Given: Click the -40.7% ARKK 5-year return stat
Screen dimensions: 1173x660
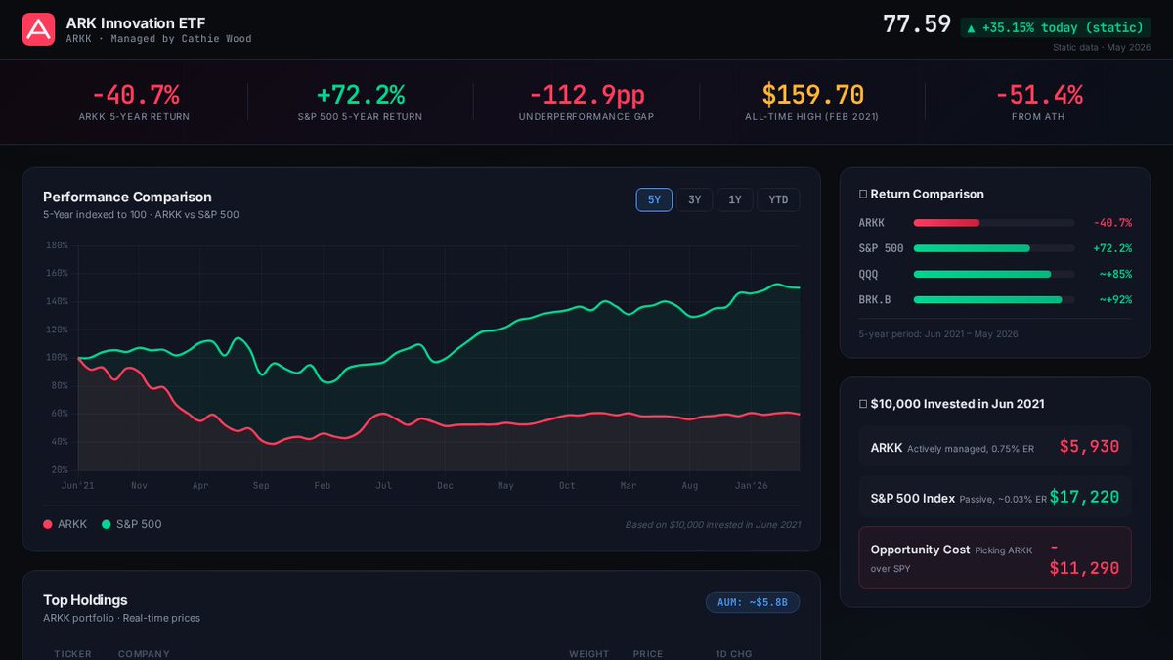Looking at the screenshot, I should click(135, 102).
